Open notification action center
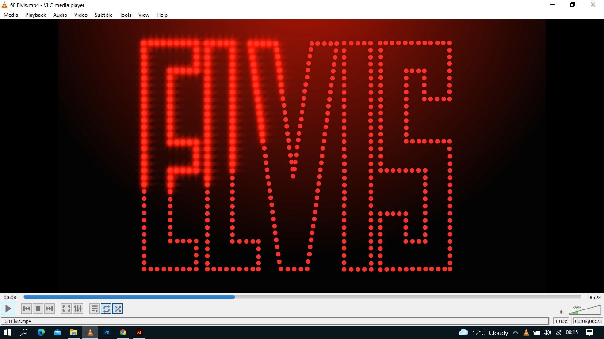This screenshot has width=604, height=339. tap(589, 332)
